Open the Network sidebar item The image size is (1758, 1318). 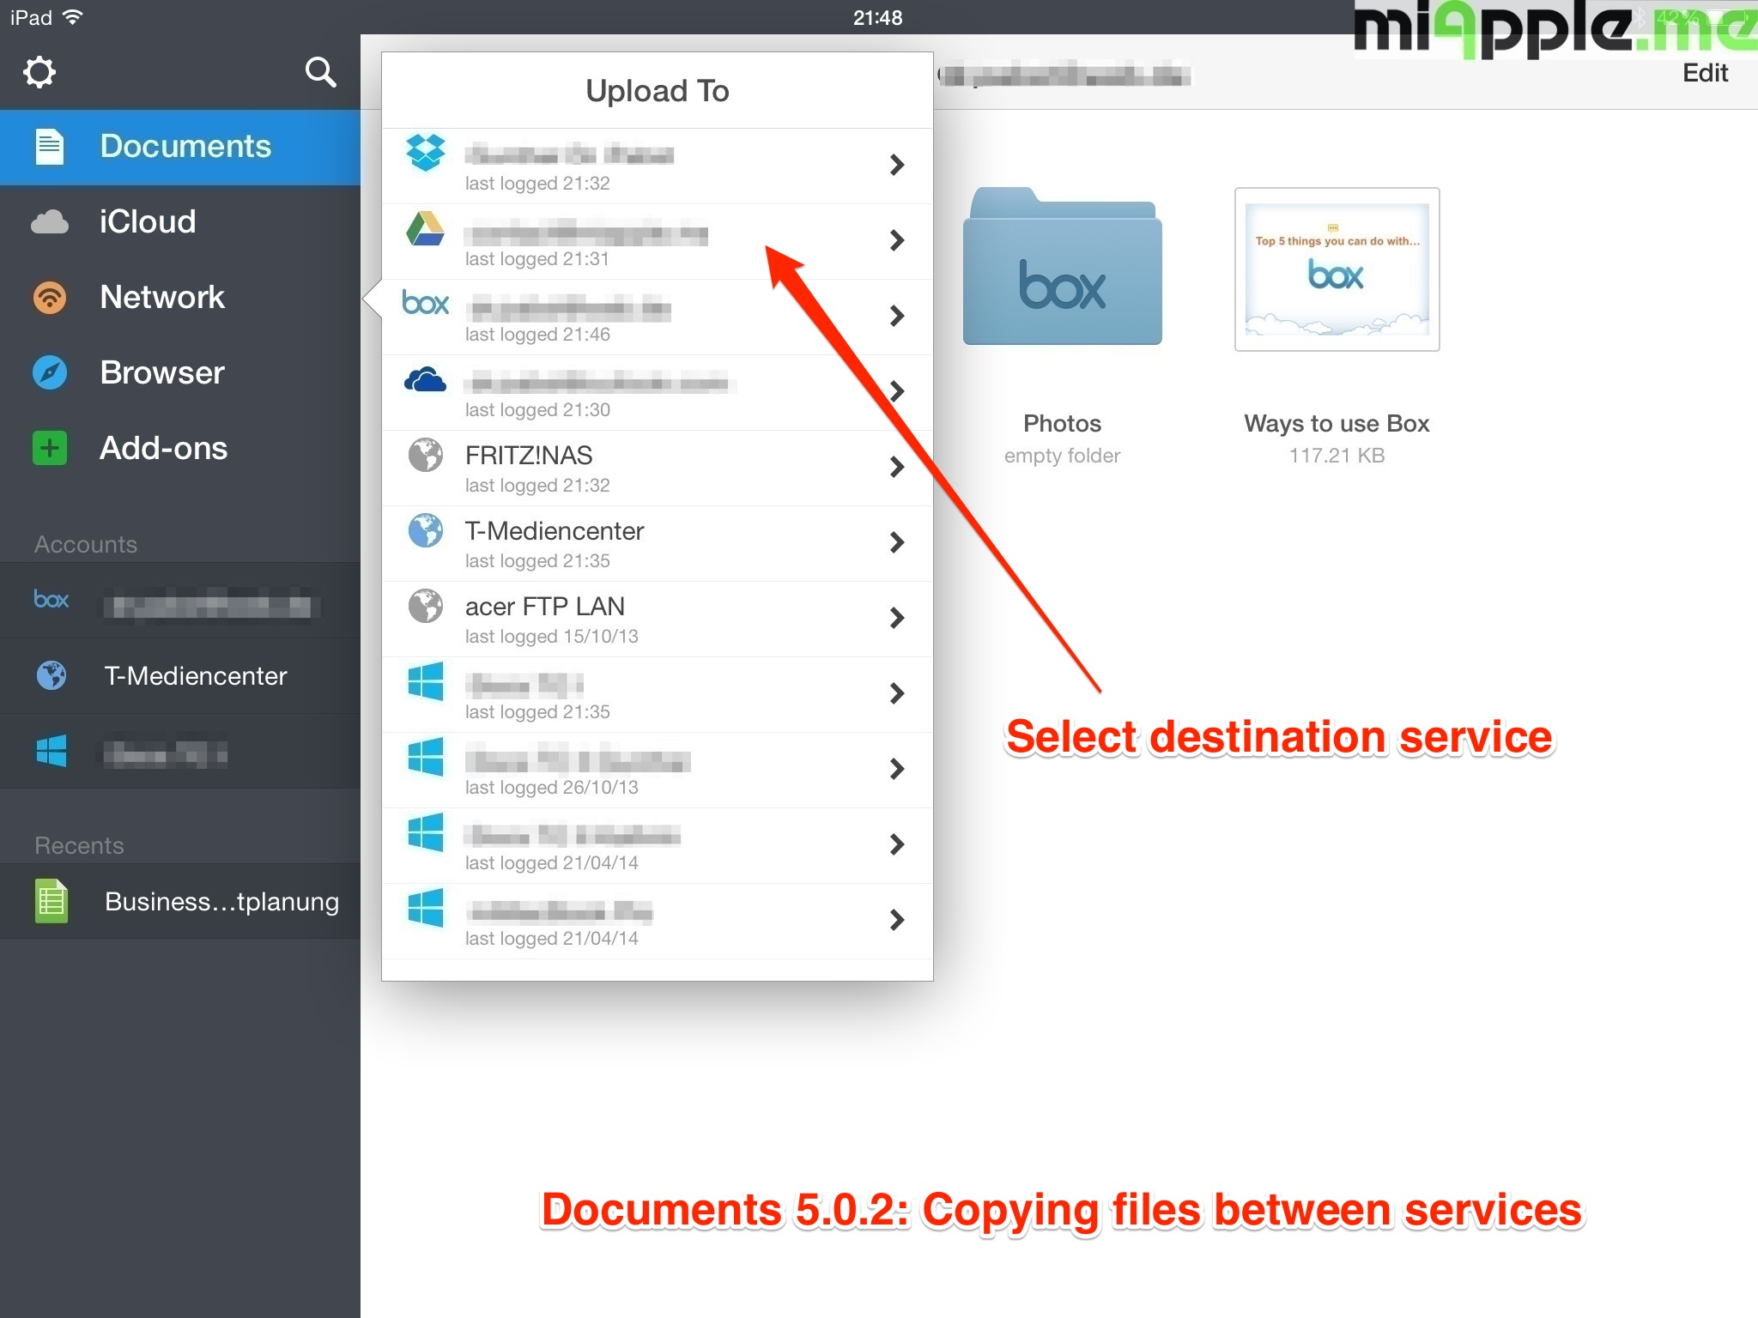coord(161,297)
